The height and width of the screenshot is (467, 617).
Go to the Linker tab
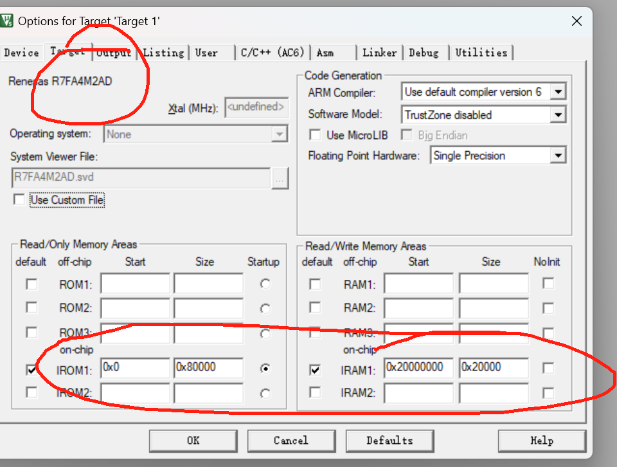[x=380, y=52]
